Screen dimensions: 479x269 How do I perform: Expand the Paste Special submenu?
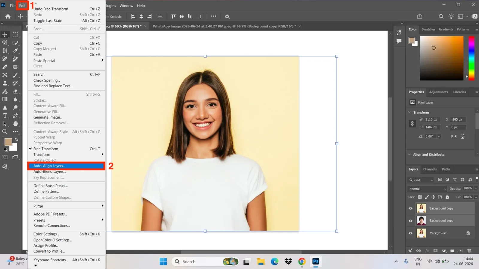[66, 61]
